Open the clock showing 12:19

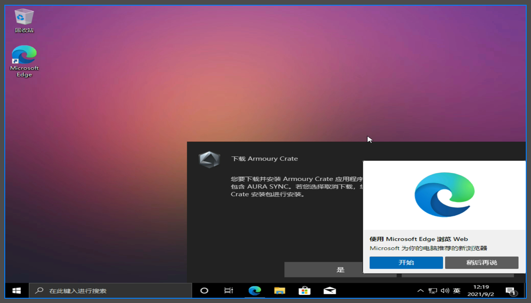(x=481, y=290)
